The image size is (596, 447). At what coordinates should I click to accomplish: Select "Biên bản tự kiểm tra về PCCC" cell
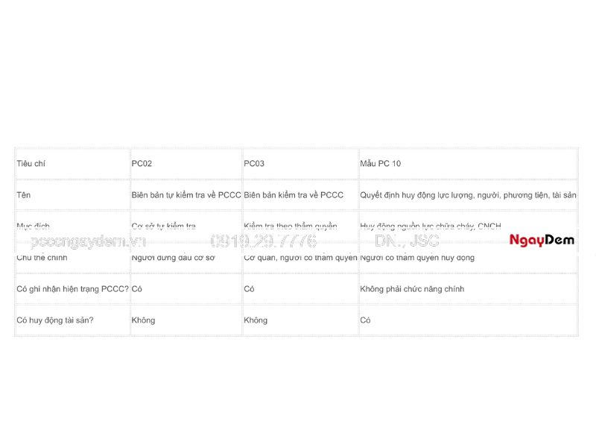pos(186,195)
